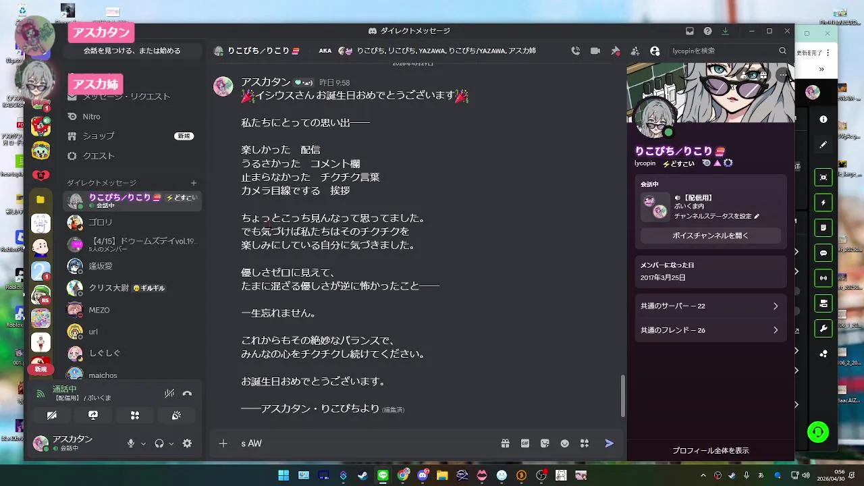Open the gift icon on profile banner
The image size is (864, 486).
pyautogui.click(x=763, y=76)
